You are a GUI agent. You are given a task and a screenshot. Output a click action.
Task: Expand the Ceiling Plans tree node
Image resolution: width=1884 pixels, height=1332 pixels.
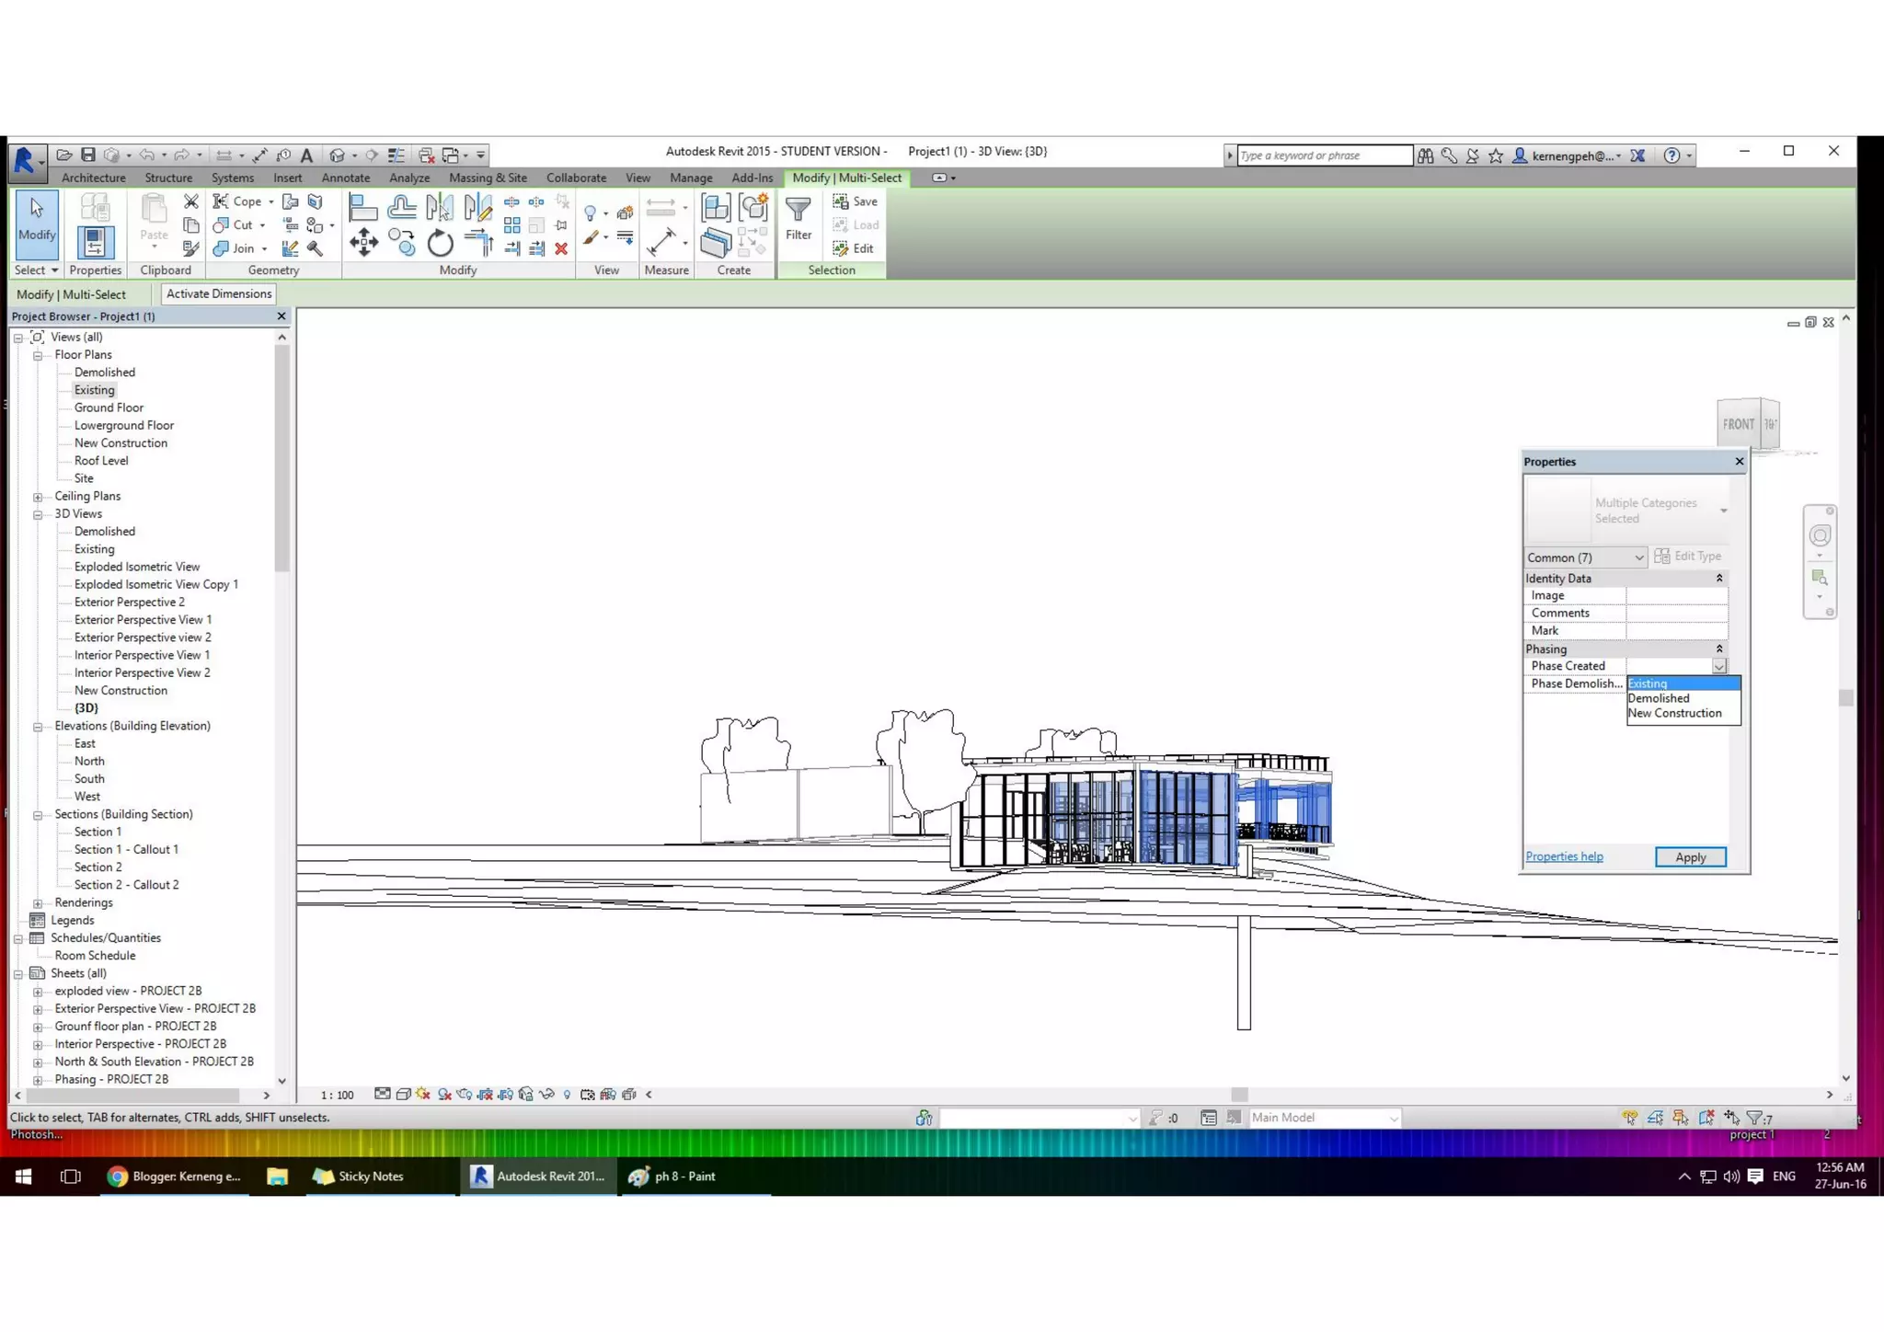tap(38, 497)
